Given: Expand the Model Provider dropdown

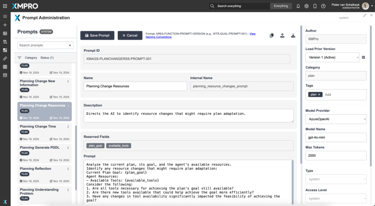Looking at the screenshot, I should coord(336,119).
